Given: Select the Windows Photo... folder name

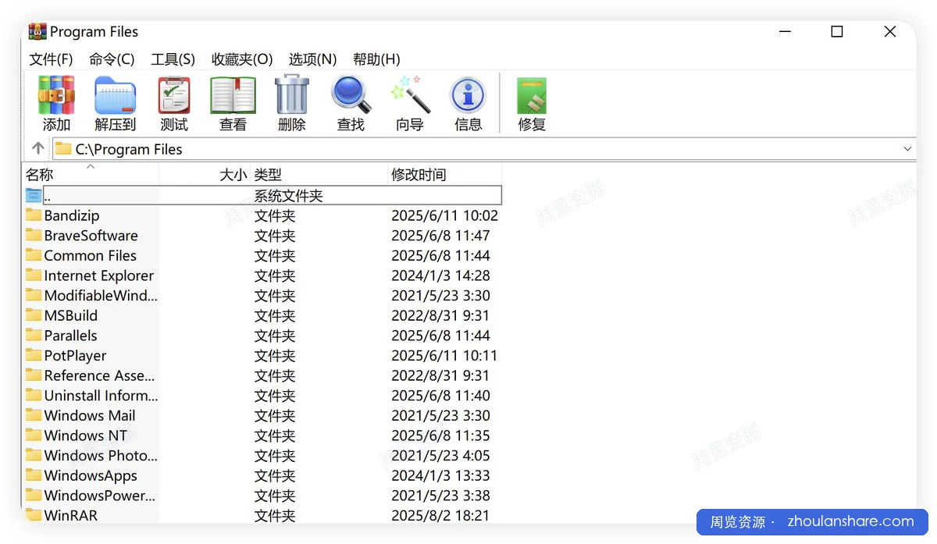Looking at the screenshot, I should 101,456.
